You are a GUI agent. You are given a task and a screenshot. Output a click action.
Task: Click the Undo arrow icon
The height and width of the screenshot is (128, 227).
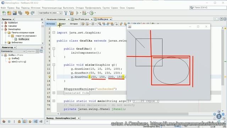27,13
